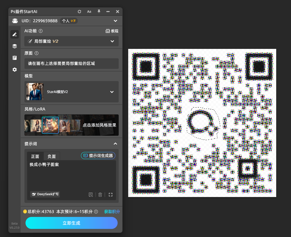Open the notes history sidebar icon
The height and width of the screenshot is (237, 291).
click(15, 58)
